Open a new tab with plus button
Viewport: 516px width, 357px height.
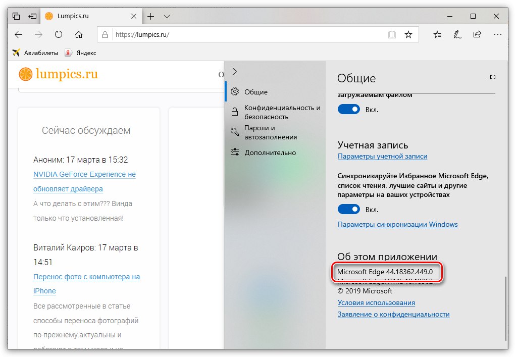151,16
